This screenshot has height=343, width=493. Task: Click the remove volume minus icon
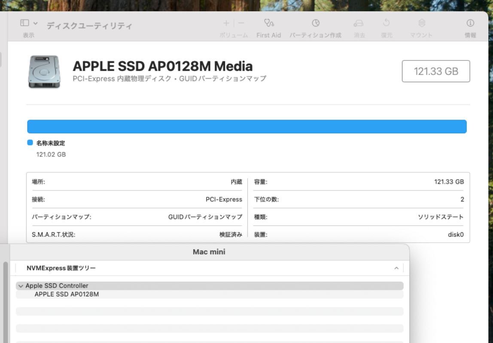point(241,23)
